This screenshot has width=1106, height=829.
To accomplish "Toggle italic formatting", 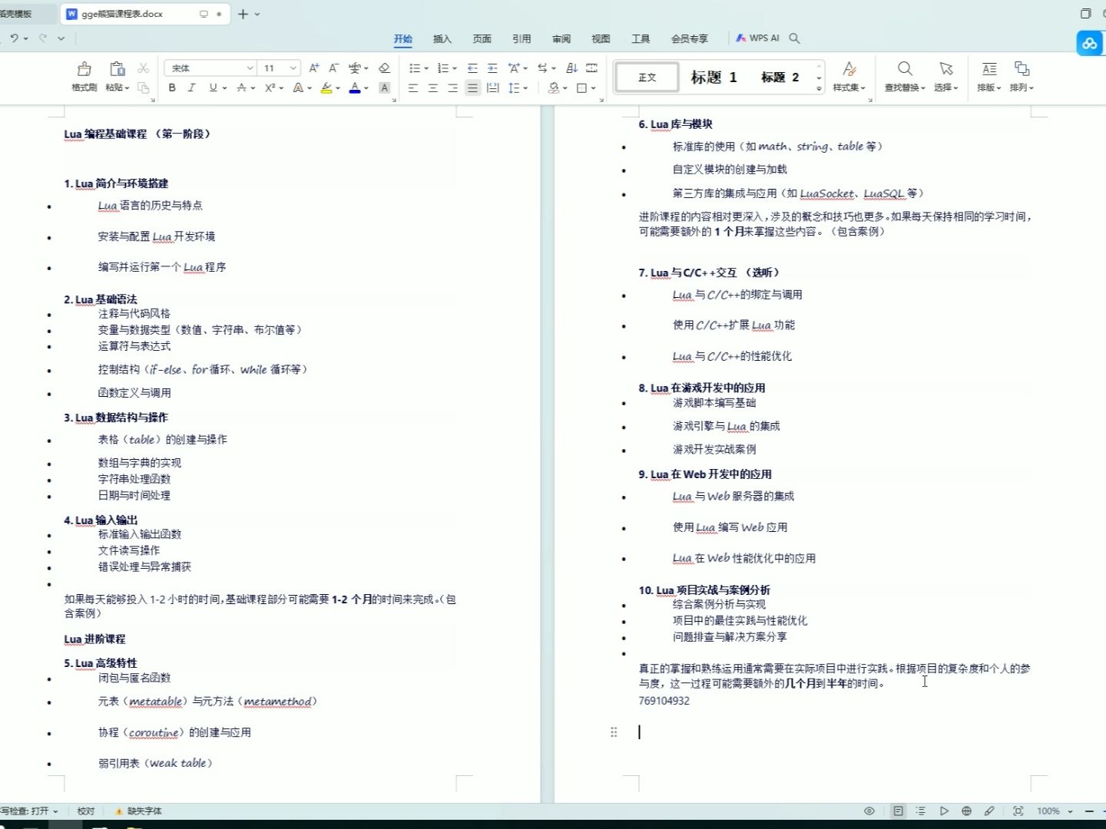I will 192,88.
